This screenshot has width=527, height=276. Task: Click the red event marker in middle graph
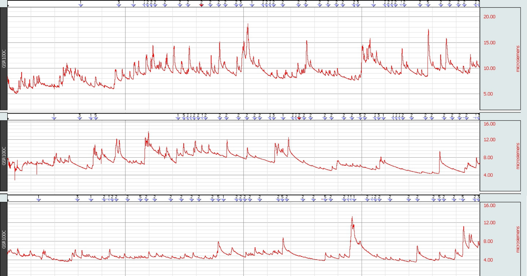(299, 119)
